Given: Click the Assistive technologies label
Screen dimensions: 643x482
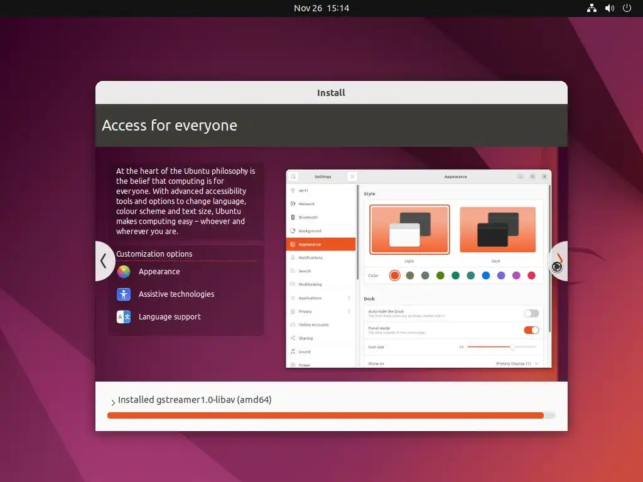Looking at the screenshot, I should [x=176, y=294].
